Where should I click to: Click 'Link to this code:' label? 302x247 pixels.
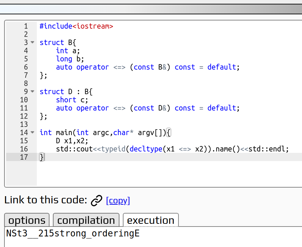[46, 200]
